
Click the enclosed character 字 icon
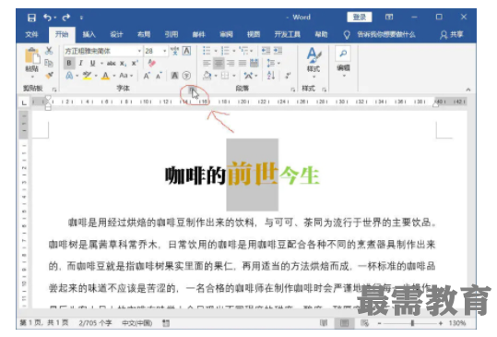[x=186, y=76]
